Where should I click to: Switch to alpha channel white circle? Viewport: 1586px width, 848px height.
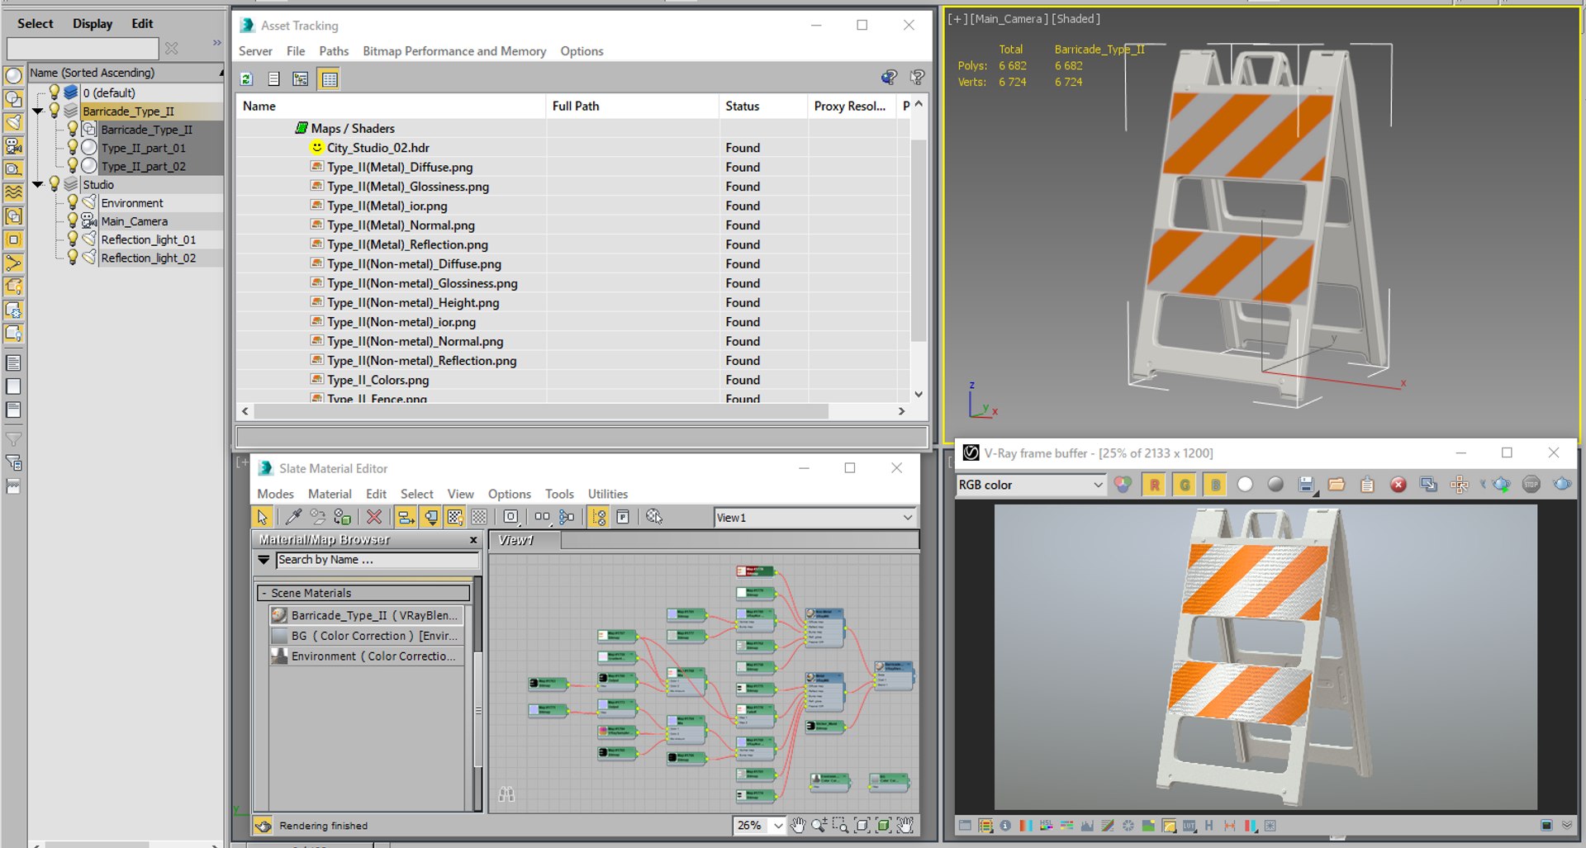point(1245,485)
